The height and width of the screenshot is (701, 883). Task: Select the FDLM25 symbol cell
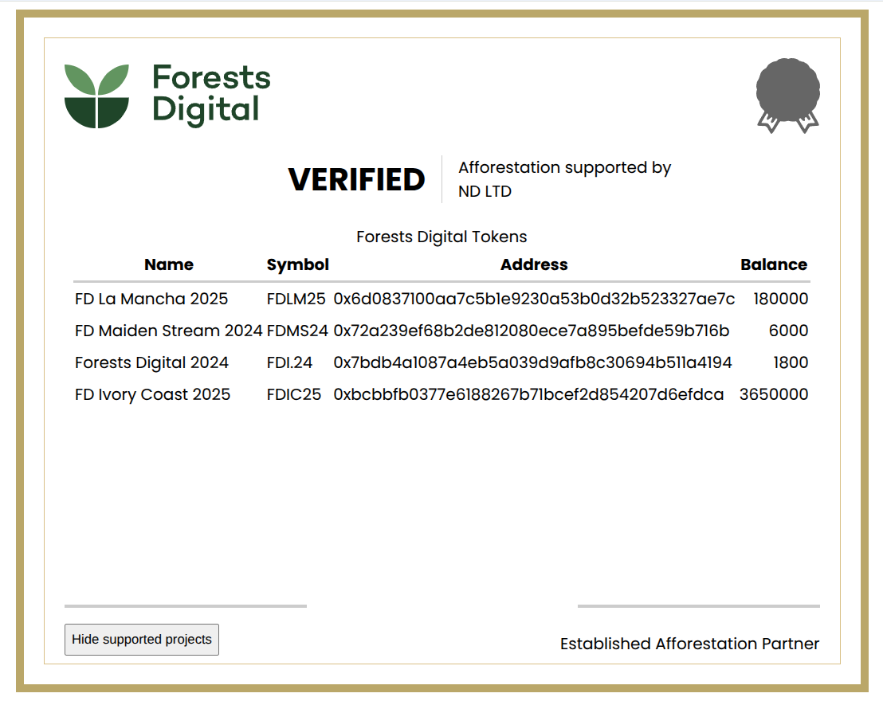pos(296,299)
